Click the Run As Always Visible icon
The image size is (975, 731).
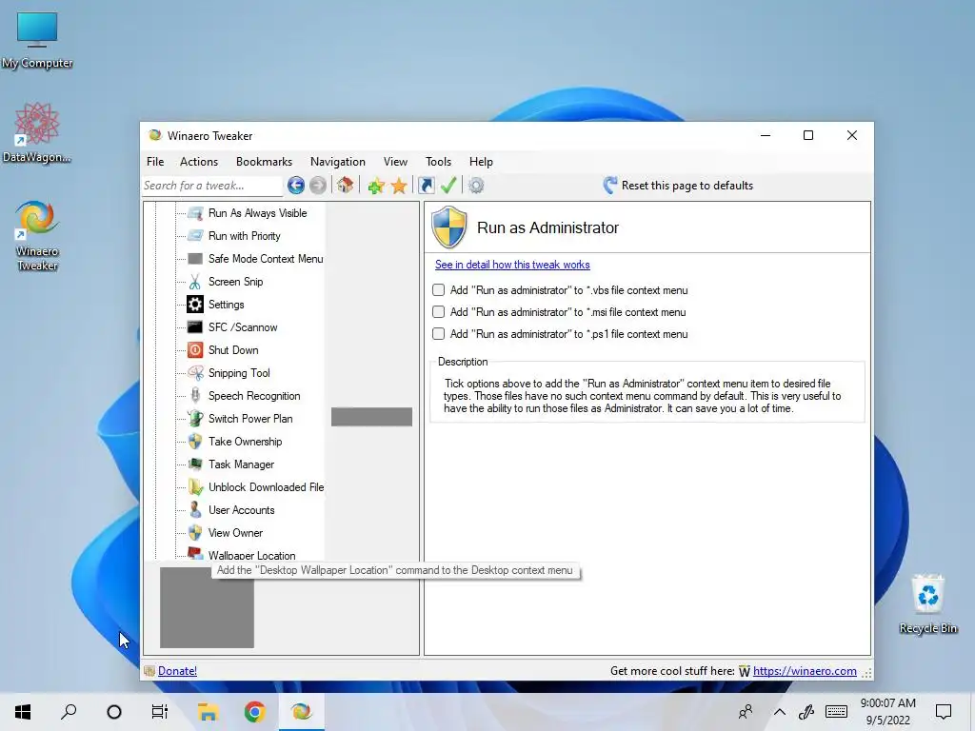(195, 213)
